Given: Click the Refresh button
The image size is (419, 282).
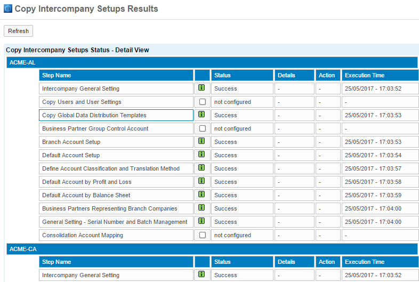Looking at the screenshot, I should [x=18, y=31].
